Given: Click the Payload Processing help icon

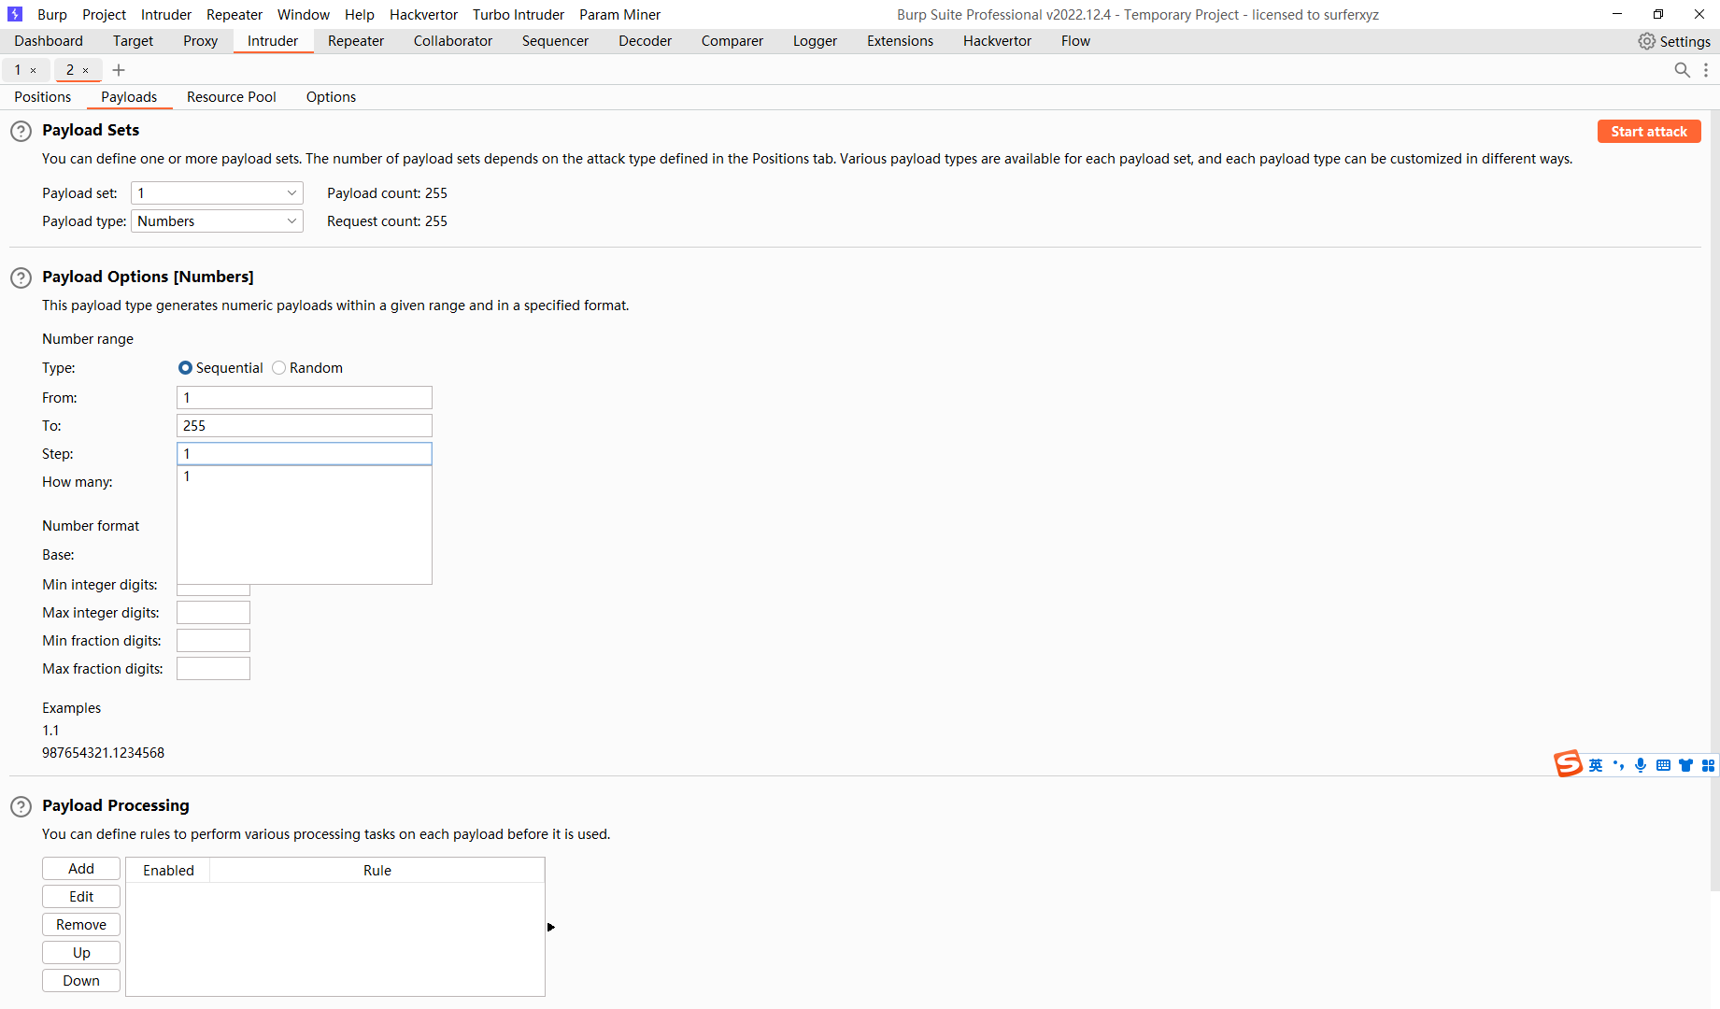Looking at the screenshot, I should (x=21, y=805).
